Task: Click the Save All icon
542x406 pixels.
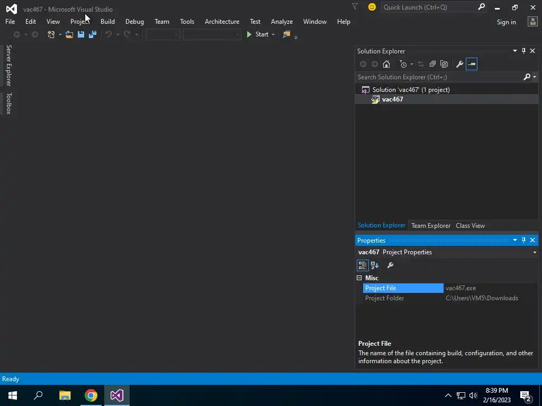Action: point(93,34)
